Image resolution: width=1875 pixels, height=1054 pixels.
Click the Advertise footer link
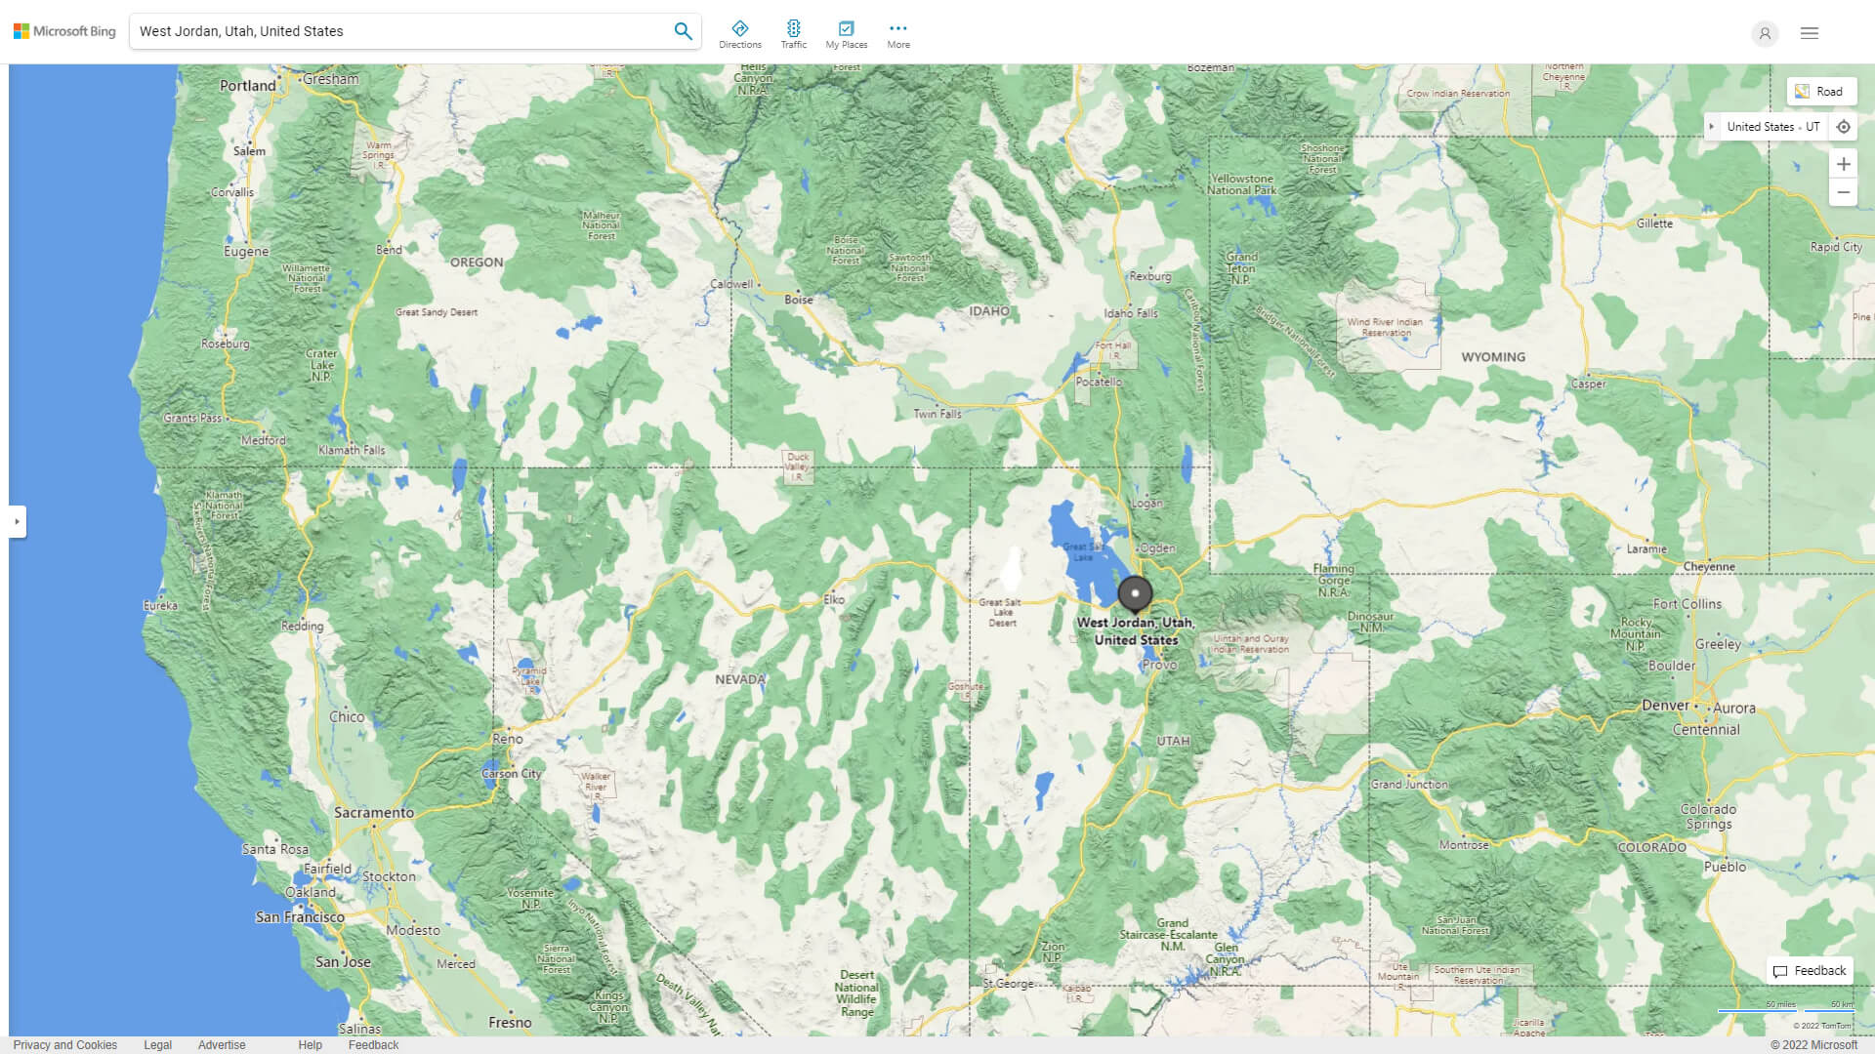point(223,1044)
